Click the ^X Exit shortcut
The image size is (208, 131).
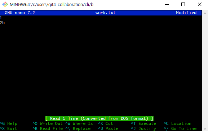9,128
